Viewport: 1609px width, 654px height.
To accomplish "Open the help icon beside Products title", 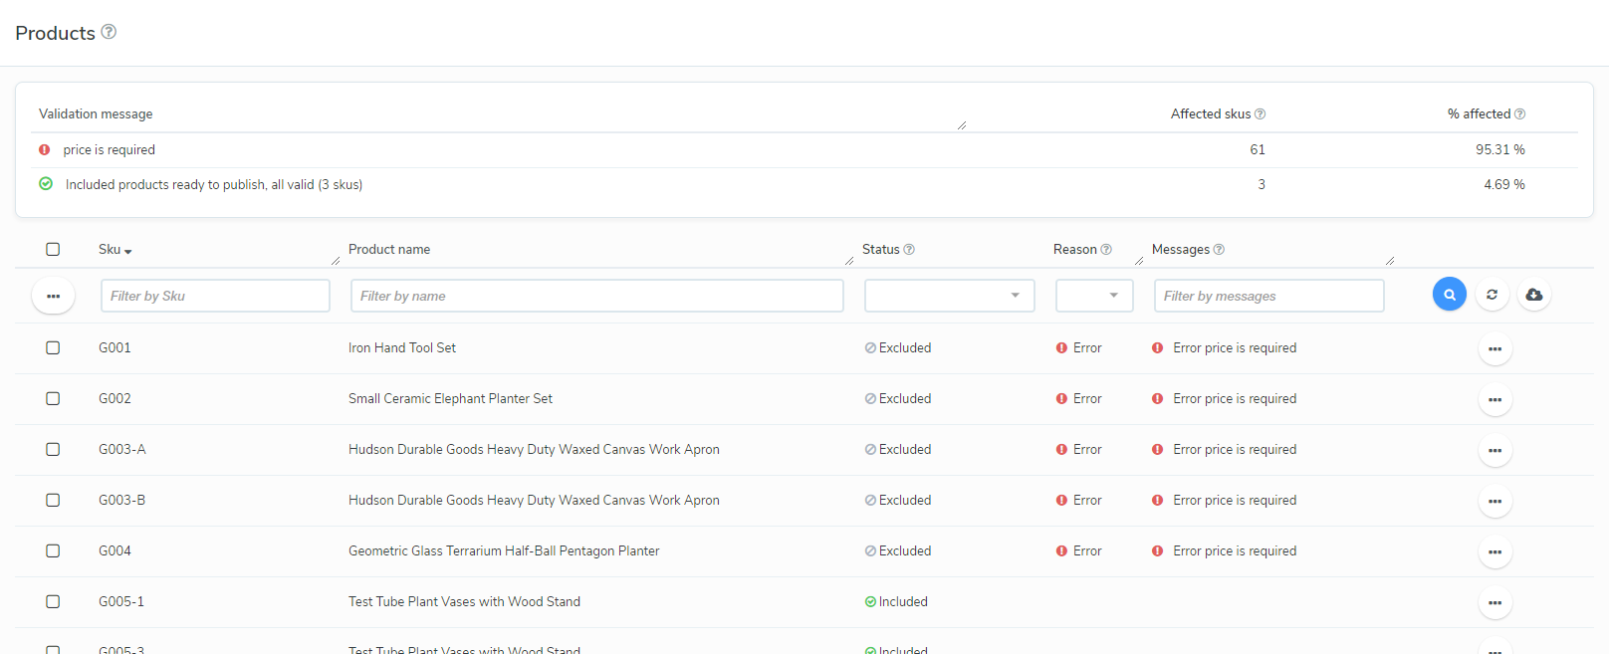I will (109, 32).
